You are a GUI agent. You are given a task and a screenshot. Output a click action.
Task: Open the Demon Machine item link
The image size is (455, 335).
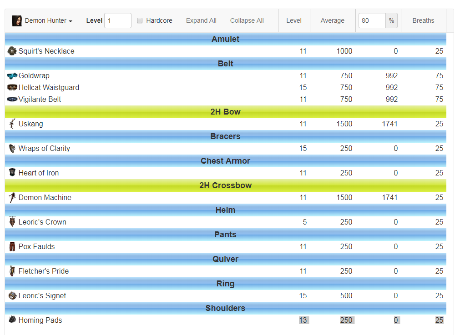pyautogui.click(x=45, y=197)
